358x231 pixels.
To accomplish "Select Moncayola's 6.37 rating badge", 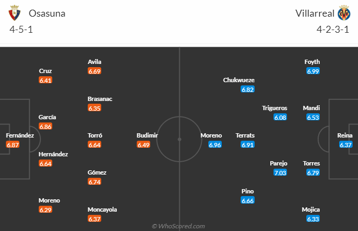I will [94, 219].
